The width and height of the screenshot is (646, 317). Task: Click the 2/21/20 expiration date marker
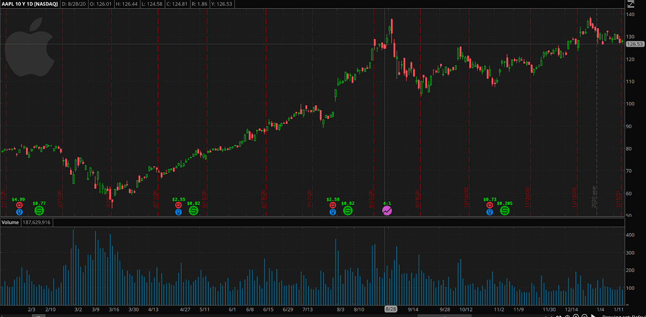[60, 199]
